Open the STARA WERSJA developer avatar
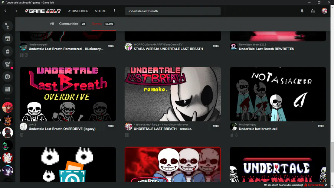The image size is (334, 188). point(128,47)
